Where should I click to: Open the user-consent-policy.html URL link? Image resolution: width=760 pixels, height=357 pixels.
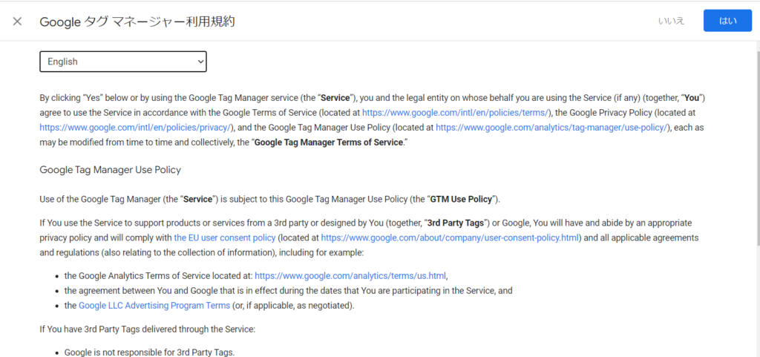pos(450,238)
